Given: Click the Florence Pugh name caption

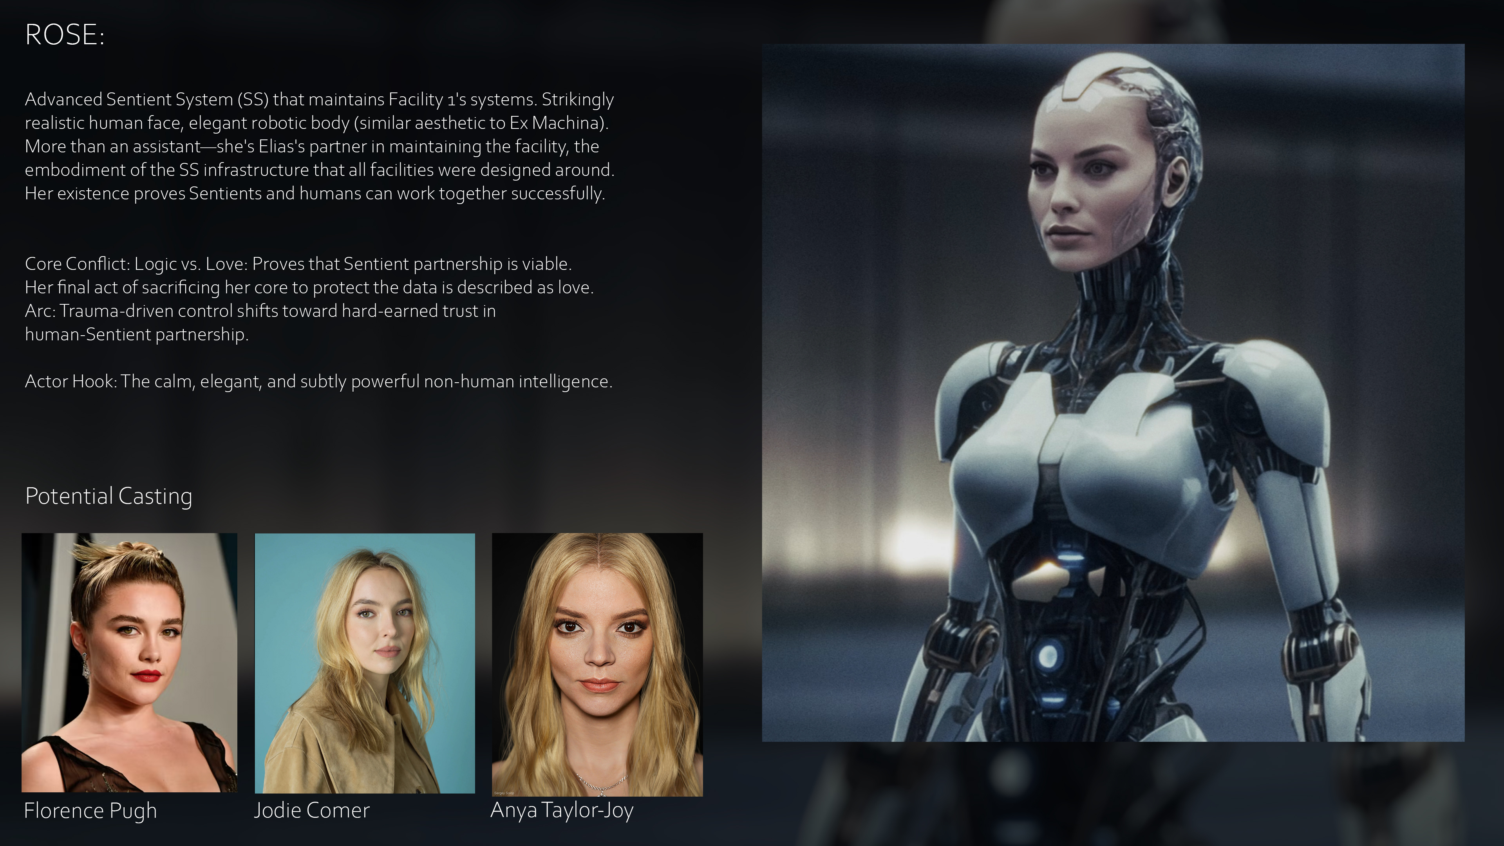Looking at the screenshot, I should click(x=90, y=811).
